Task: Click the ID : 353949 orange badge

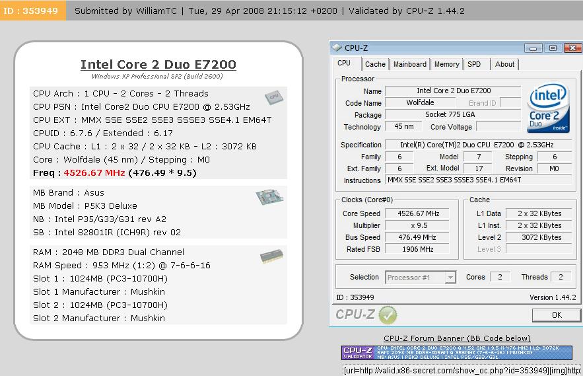Action: pyautogui.click(x=33, y=11)
